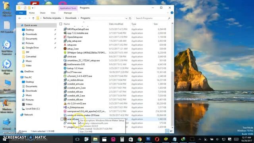
Task: Select MKVPlayerSetupD.exe file
Action: [x=78, y=29]
